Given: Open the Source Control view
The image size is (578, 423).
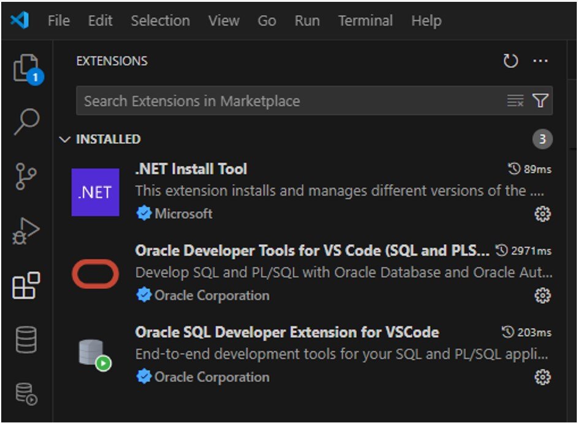Looking at the screenshot, I should [27, 177].
